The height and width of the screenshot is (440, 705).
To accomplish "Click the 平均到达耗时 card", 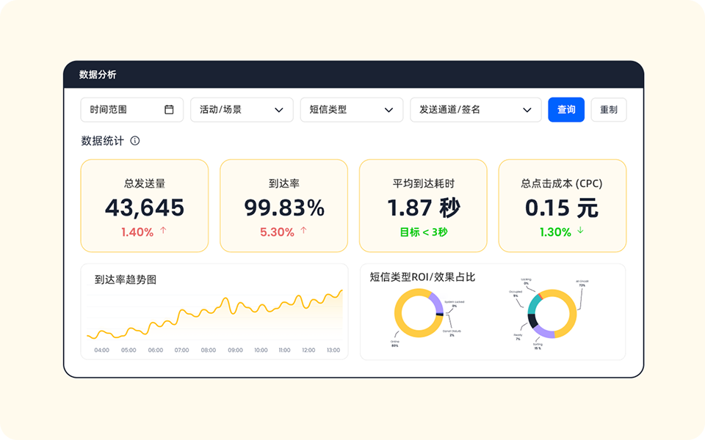I will pyautogui.click(x=423, y=204).
